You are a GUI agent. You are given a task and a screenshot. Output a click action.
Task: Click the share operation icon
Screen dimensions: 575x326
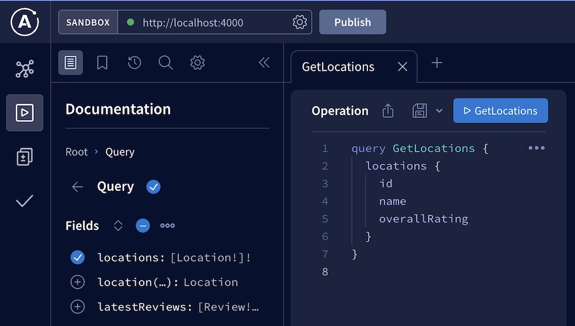coord(388,111)
